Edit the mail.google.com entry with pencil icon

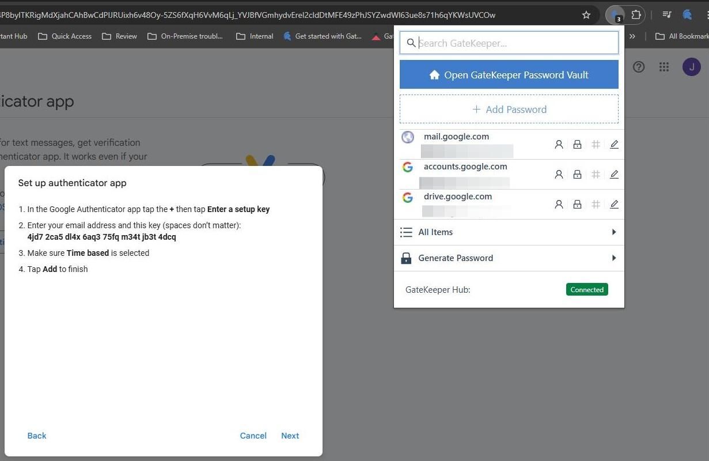[614, 145]
